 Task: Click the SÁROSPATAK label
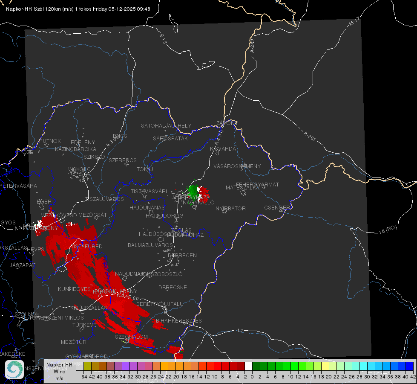pyautogui.click(x=170, y=138)
